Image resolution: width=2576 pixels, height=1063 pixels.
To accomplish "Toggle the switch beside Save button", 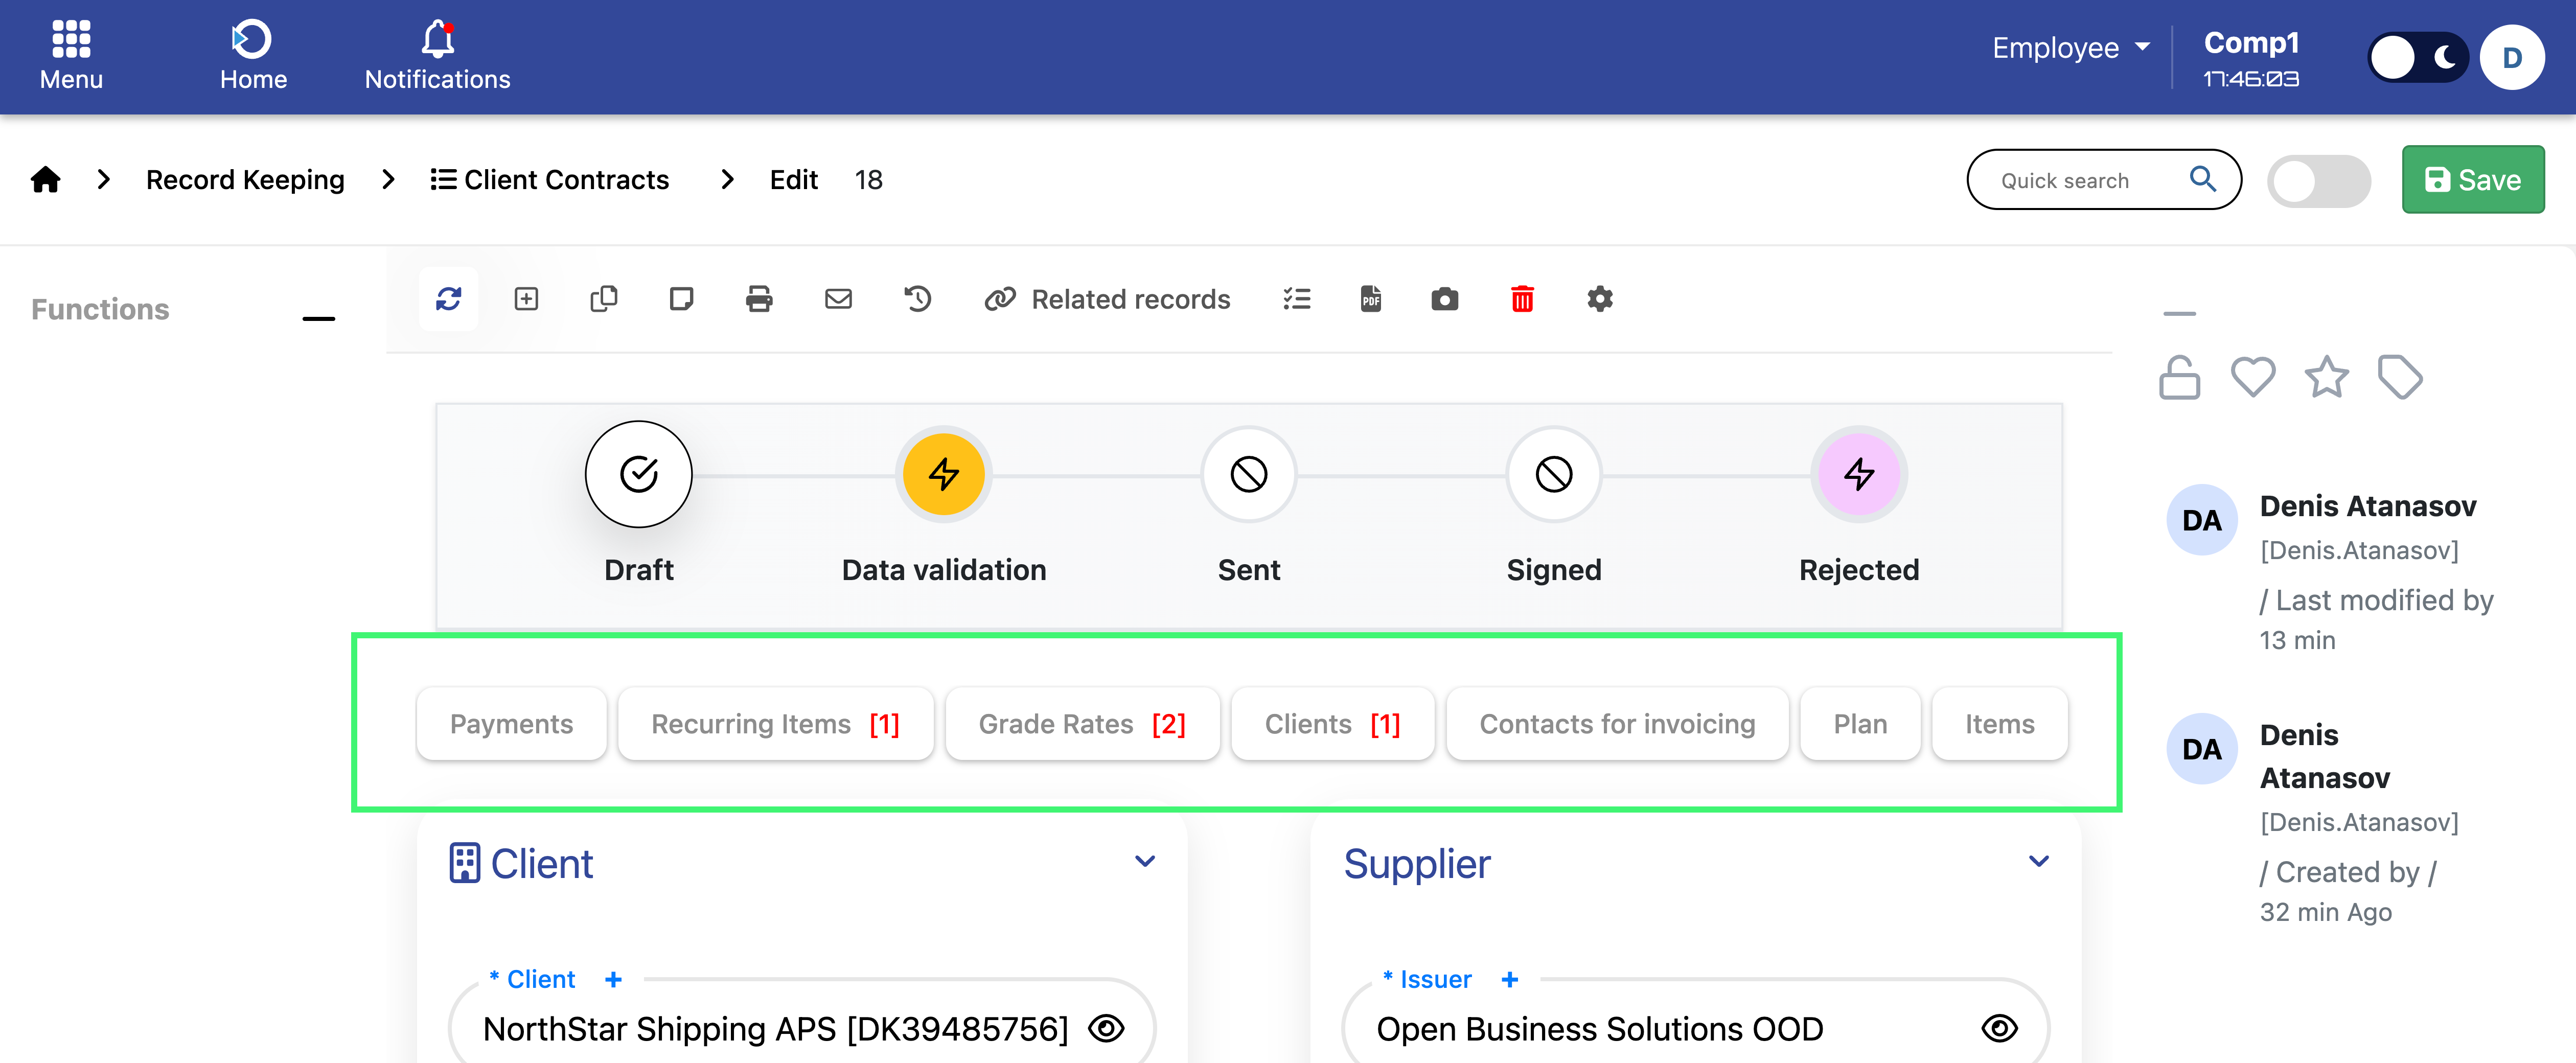I will (2319, 181).
